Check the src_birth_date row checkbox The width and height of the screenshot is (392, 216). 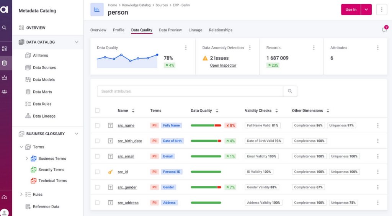(x=97, y=141)
